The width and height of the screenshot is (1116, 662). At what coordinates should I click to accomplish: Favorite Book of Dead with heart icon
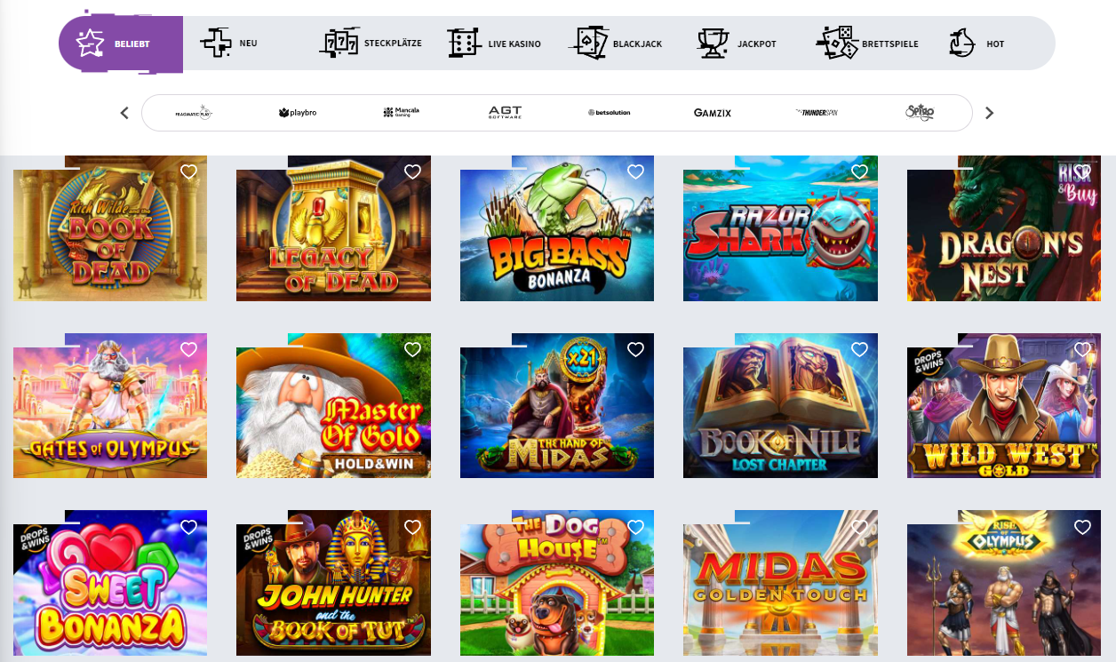pos(188,171)
